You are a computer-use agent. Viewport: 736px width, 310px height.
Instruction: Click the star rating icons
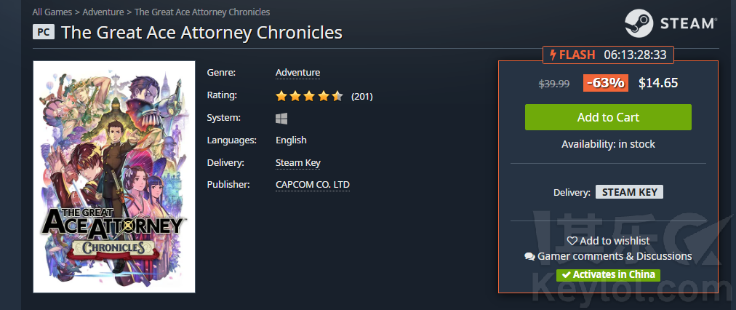(309, 96)
